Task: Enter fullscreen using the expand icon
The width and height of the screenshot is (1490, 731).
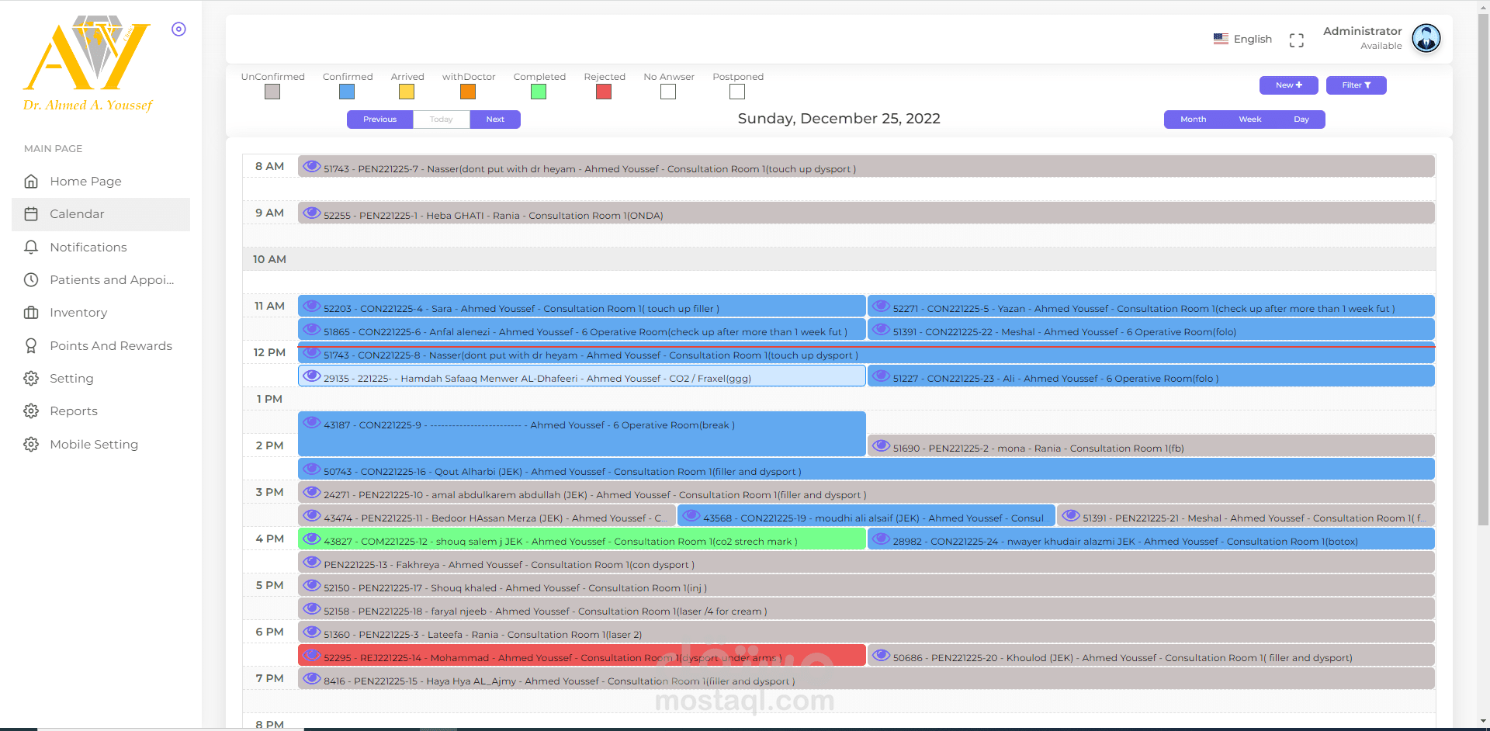Action: (x=1296, y=40)
